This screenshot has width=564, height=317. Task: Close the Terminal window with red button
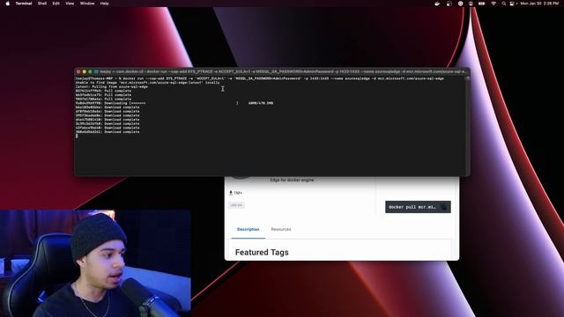point(78,72)
